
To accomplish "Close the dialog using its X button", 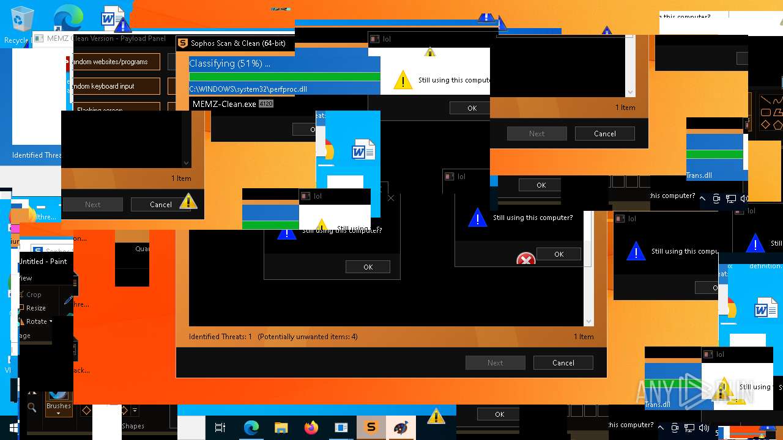I will coord(391,198).
